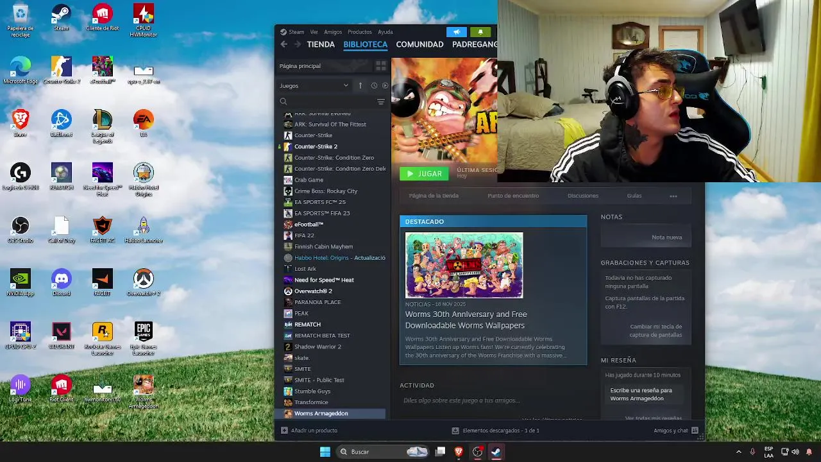Image resolution: width=821 pixels, height=462 pixels.
Task: Open the VALORANT desktop icon
Action: pyautogui.click(x=62, y=336)
